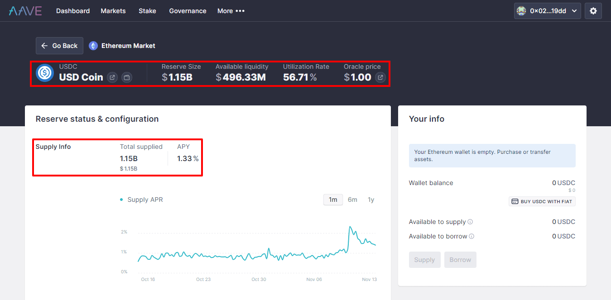Switch chart range to 6m
The height and width of the screenshot is (300, 611).
tap(352, 200)
